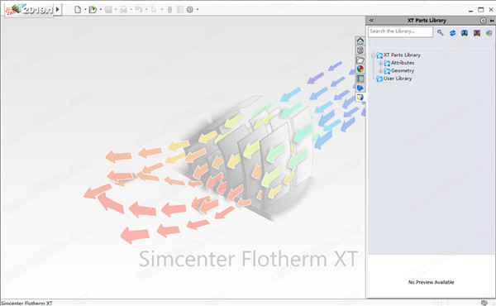The width and height of the screenshot is (496, 306).
Task: Click the Undo arrow icon
Action: [x=139, y=9]
